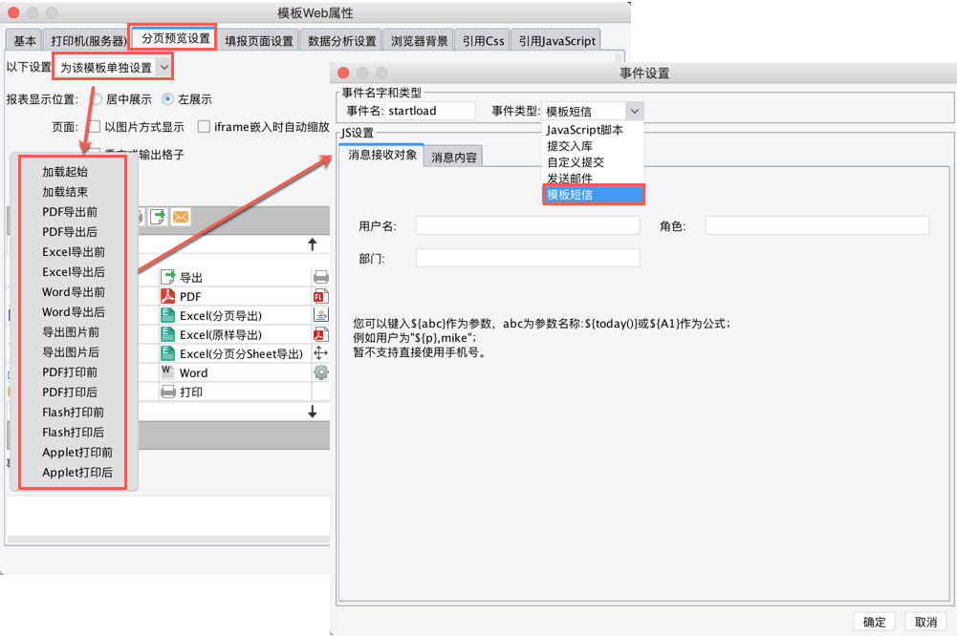Screen dimensions: 957x636
Task: Switch to the 打印机(服务器) tab
Action: pyautogui.click(x=88, y=41)
